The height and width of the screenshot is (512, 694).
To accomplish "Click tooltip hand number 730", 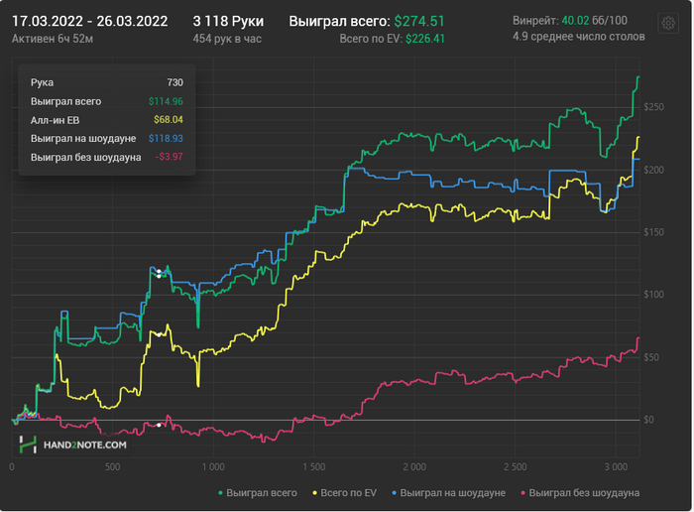I will [174, 82].
